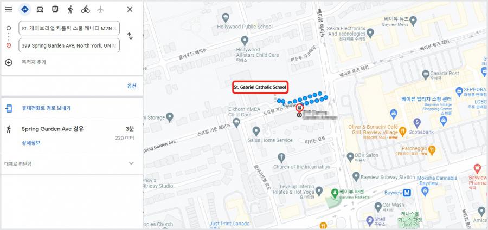Click the Bayview subway station M icon
The height and width of the screenshot is (230, 488).
(x=407, y=193)
